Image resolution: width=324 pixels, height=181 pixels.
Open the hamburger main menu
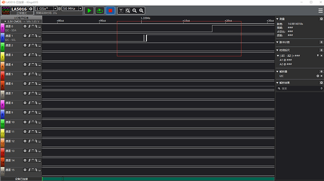coord(320,10)
